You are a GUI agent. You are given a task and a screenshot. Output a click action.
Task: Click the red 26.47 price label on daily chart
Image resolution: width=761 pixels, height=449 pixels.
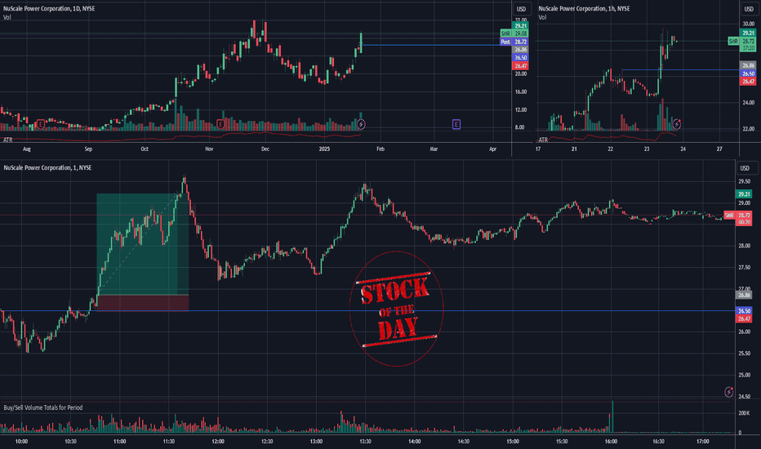521,66
